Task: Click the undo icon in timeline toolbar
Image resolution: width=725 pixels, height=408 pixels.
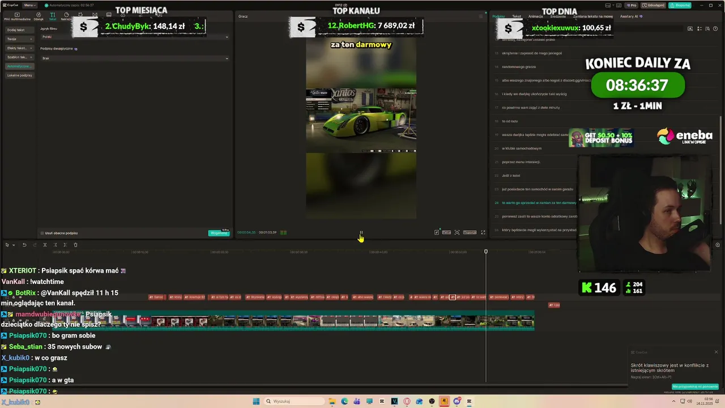Action: tap(24, 245)
